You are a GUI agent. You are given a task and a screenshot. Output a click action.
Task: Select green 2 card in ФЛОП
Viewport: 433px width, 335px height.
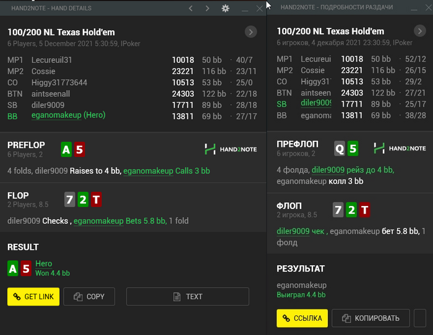[351, 210]
